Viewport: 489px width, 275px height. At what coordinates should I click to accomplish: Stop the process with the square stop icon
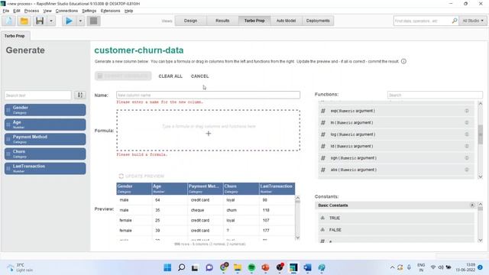pyautogui.click(x=93, y=21)
